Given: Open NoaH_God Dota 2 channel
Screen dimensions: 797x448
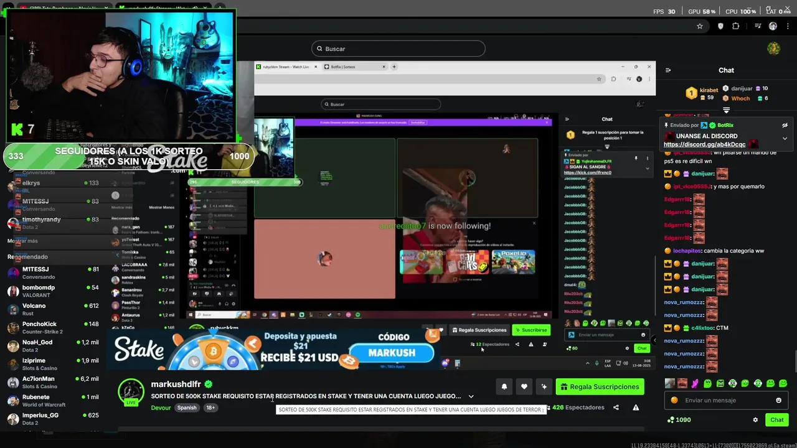Looking at the screenshot, I should pos(53,346).
